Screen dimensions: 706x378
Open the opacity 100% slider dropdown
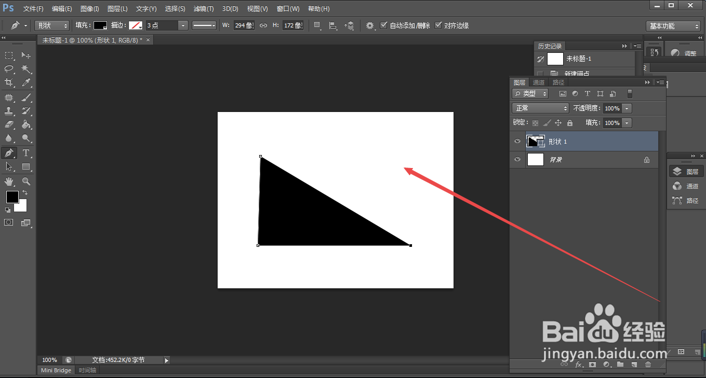tap(627, 108)
